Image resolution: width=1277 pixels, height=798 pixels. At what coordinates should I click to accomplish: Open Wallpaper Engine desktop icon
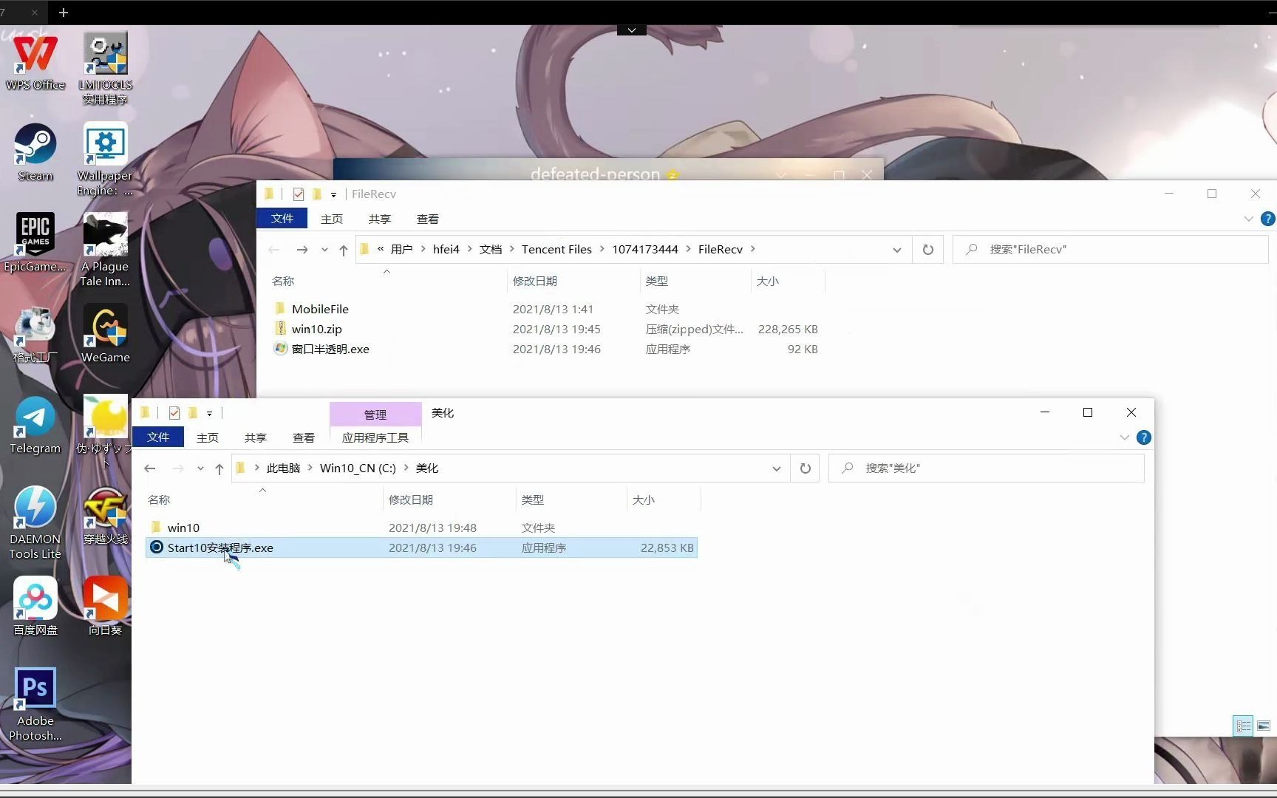click(x=105, y=160)
